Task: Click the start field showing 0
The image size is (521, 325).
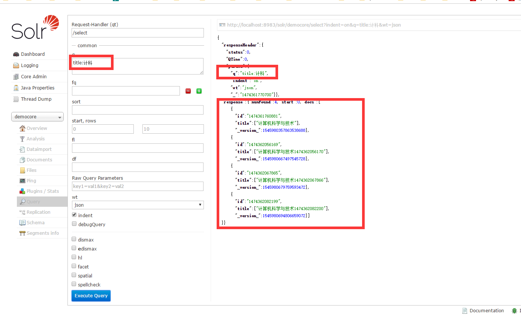Action: pyautogui.click(x=103, y=129)
